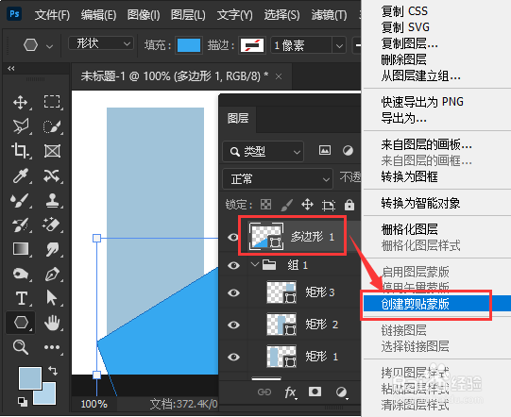Select the Eyedropper tool

[x=21, y=175]
